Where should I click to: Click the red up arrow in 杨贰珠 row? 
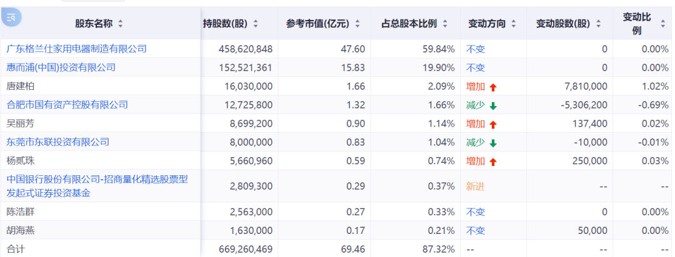pyautogui.click(x=493, y=162)
